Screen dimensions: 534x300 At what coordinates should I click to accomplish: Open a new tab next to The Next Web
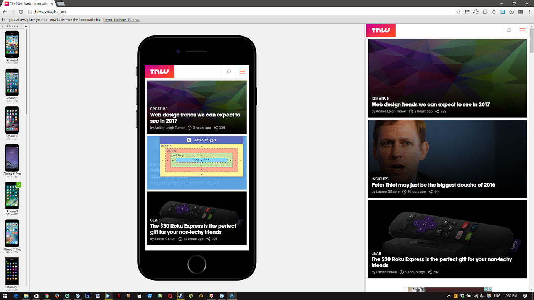pyautogui.click(x=61, y=3)
